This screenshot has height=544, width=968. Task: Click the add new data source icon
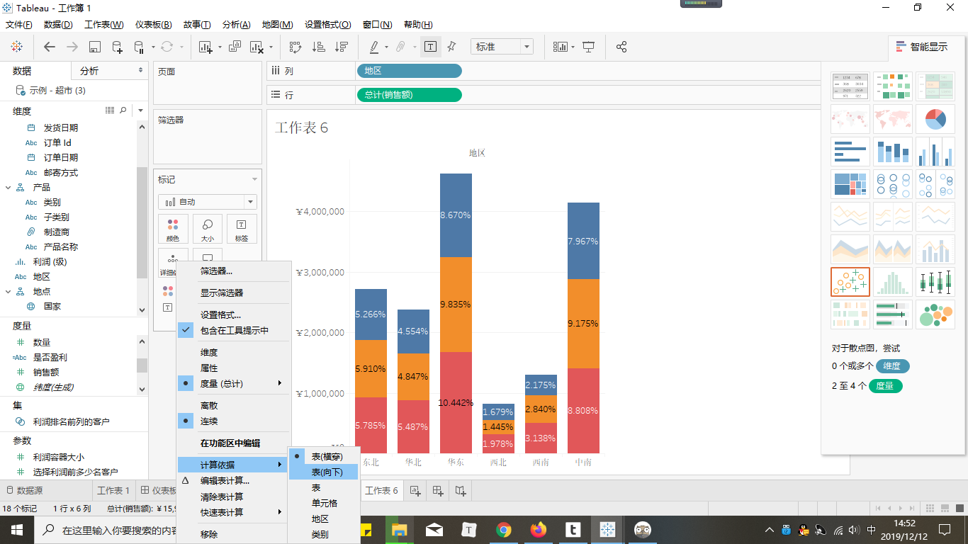(118, 47)
